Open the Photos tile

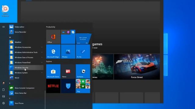tap(68, 51)
